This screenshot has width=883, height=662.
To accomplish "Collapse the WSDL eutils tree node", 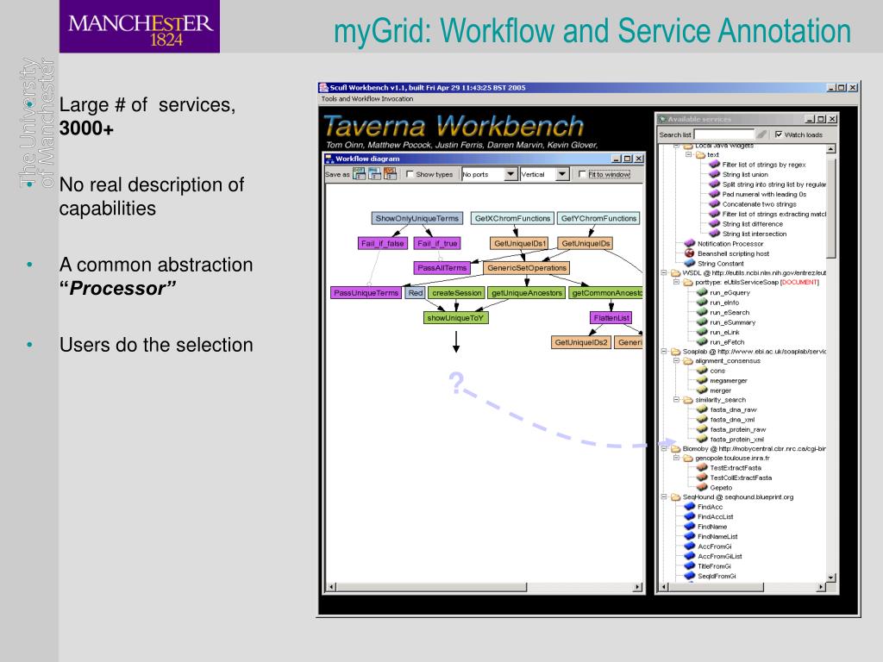I will (x=664, y=272).
